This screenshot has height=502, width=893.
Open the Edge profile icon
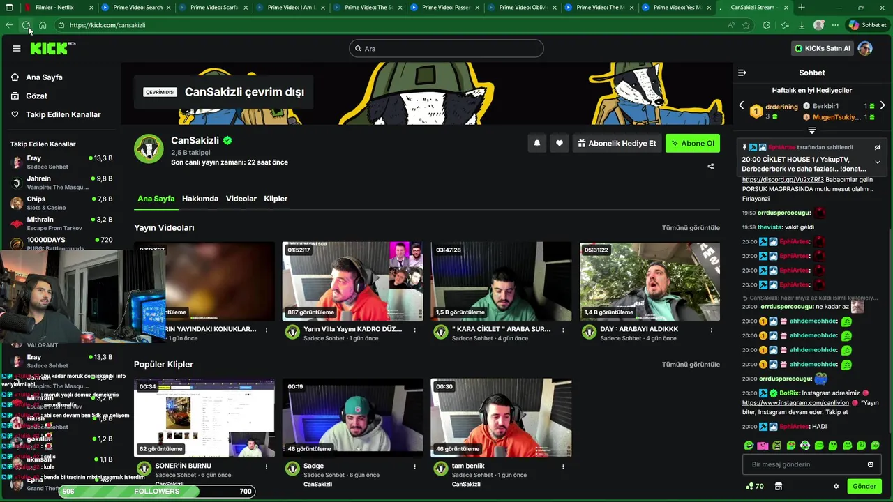pyautogui.click(x=819, y=25)
